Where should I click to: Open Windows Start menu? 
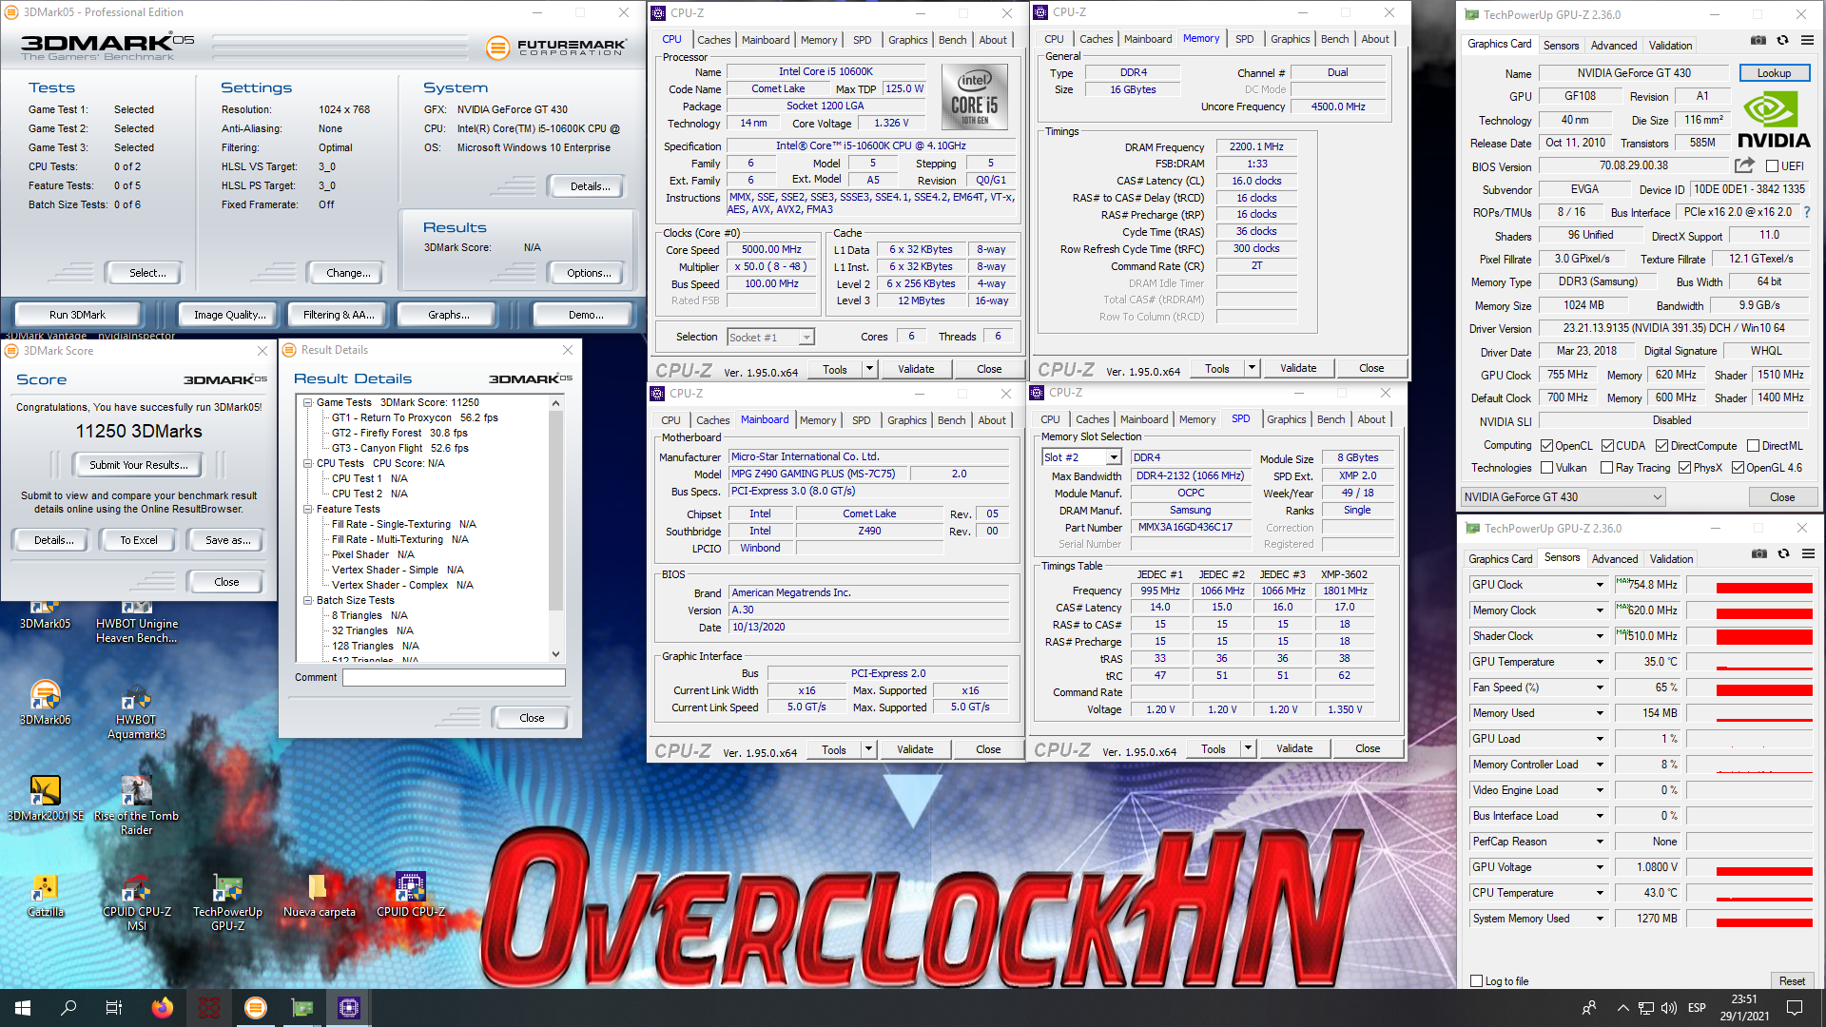click(23, 1008)
